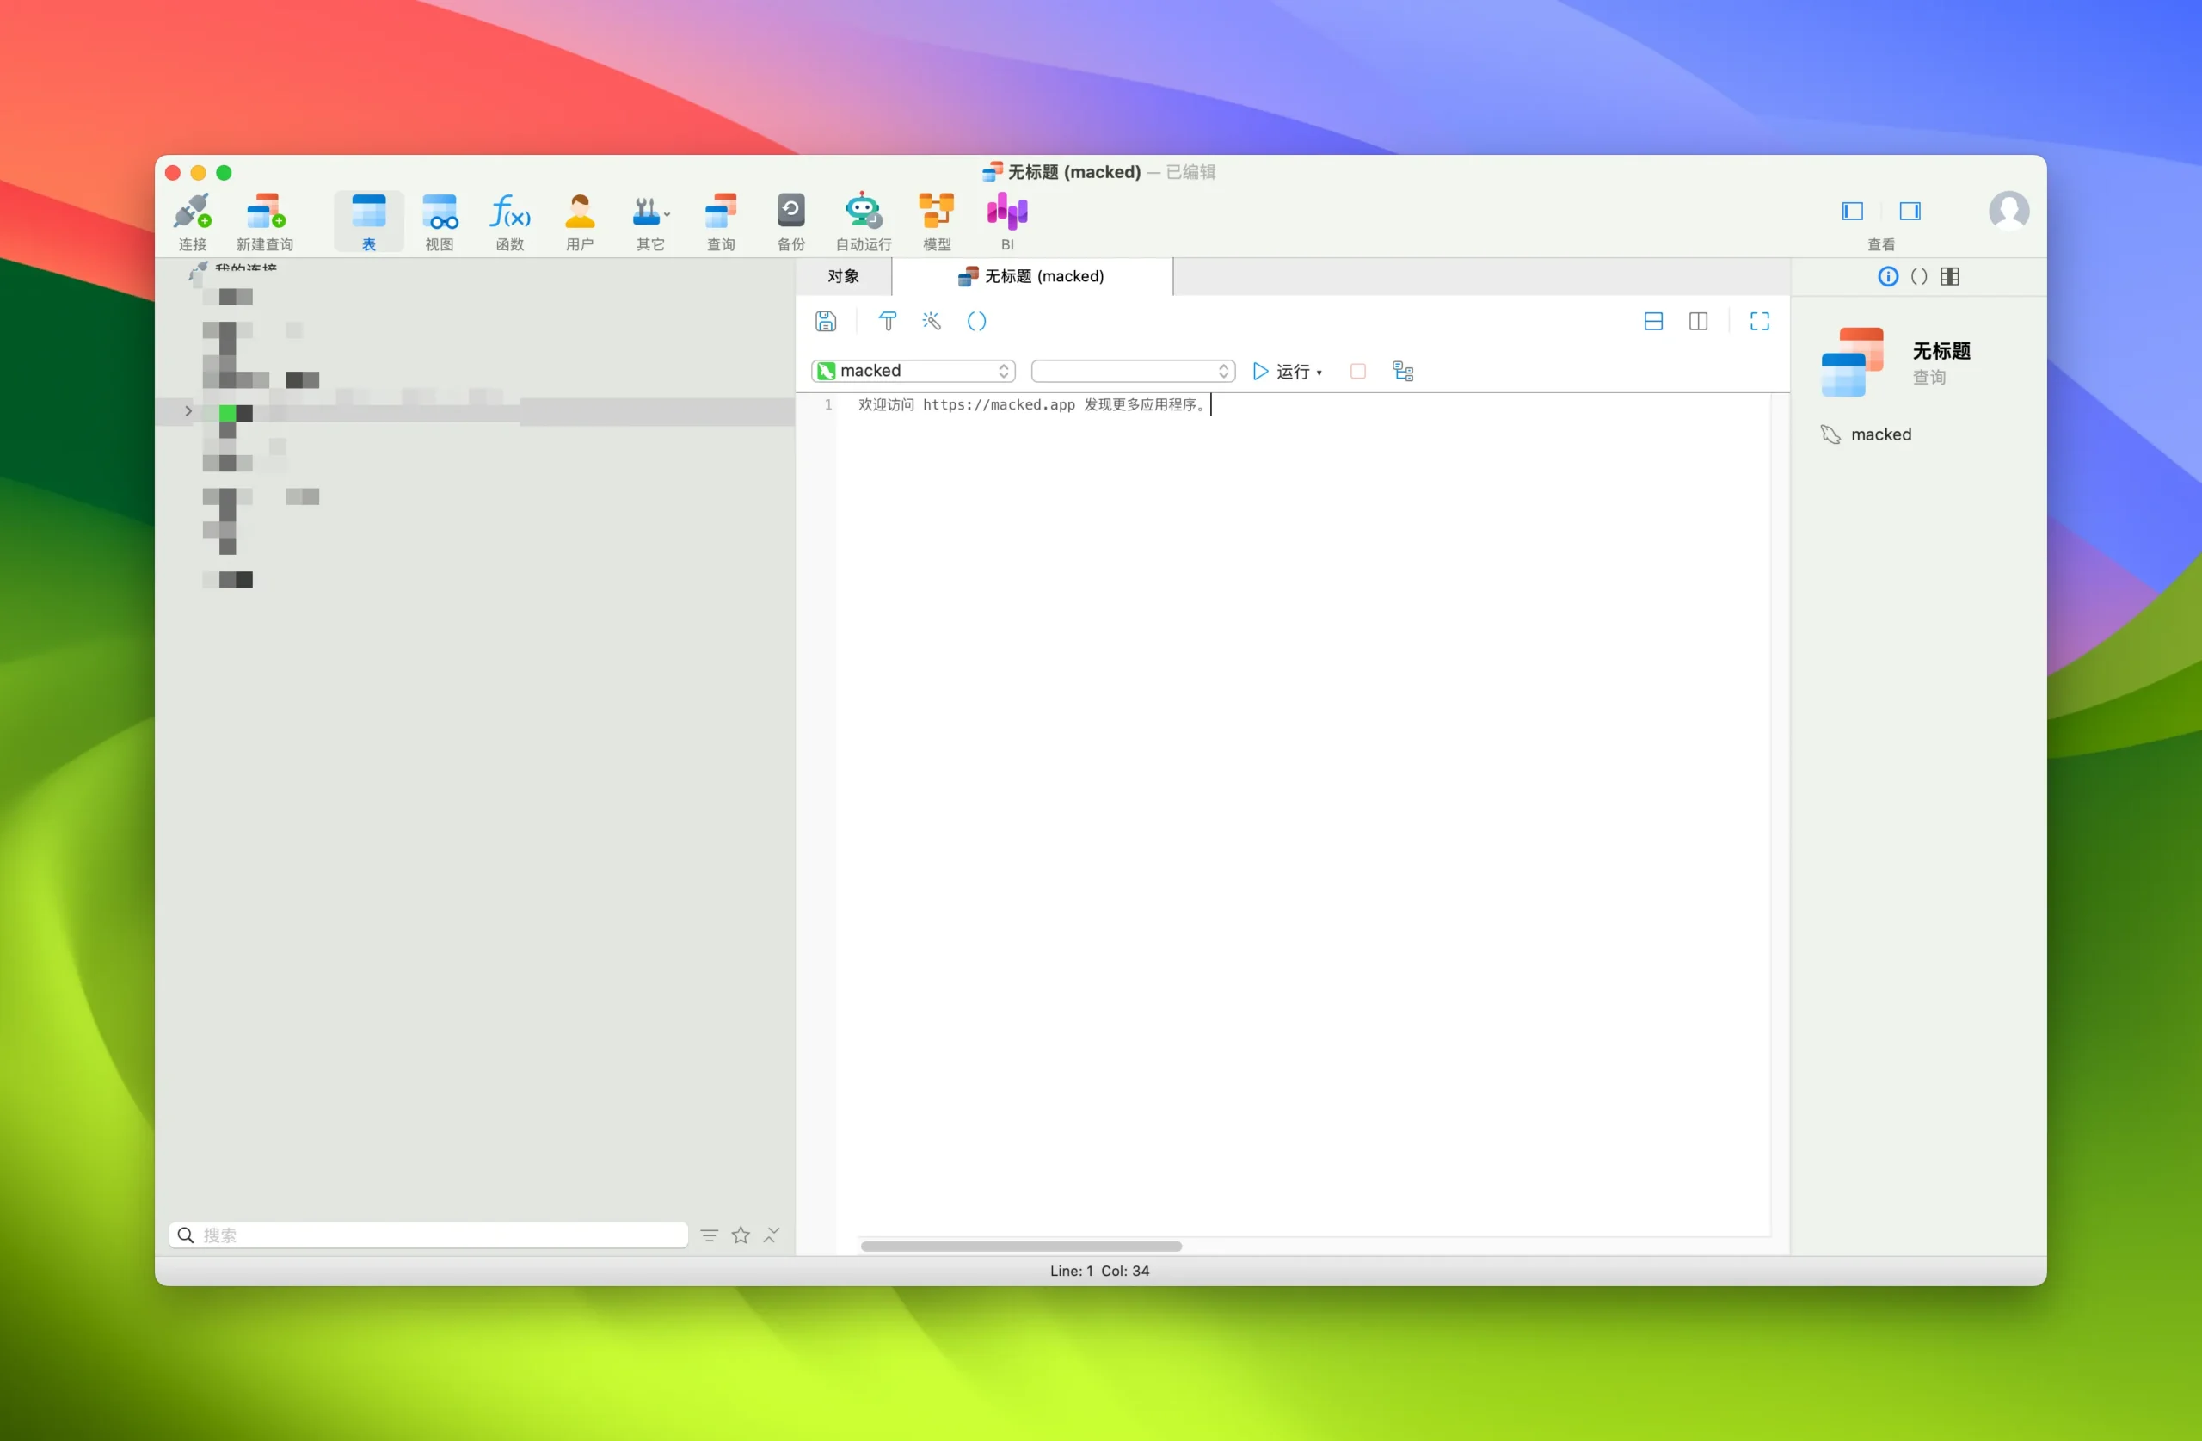
Task: Create a 新建查询 (New Query)
Action: pyautogui.click(x=266, y=219)
